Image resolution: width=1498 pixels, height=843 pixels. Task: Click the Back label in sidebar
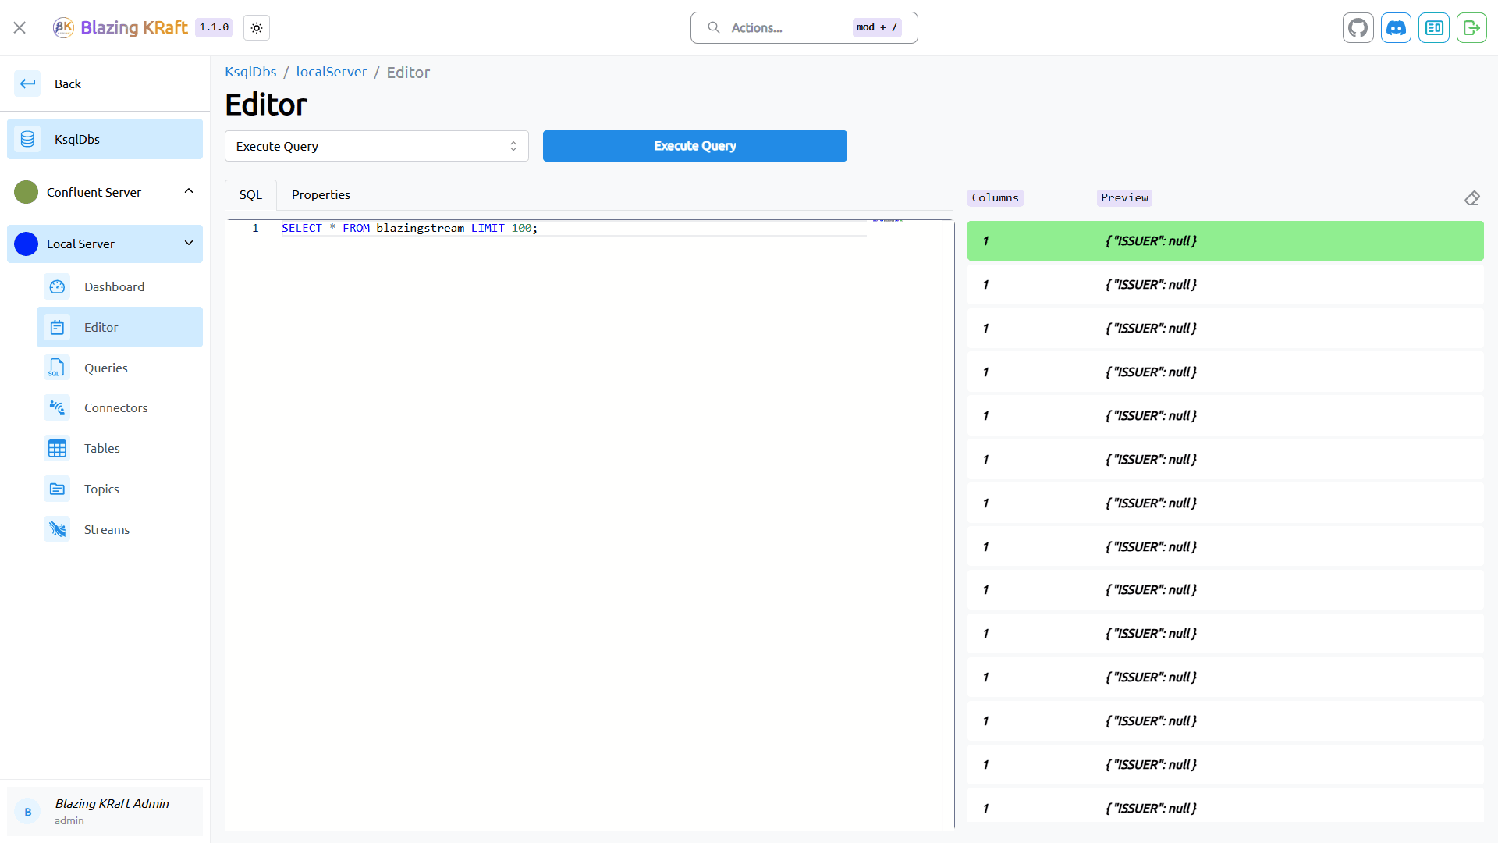pos(68,84)
